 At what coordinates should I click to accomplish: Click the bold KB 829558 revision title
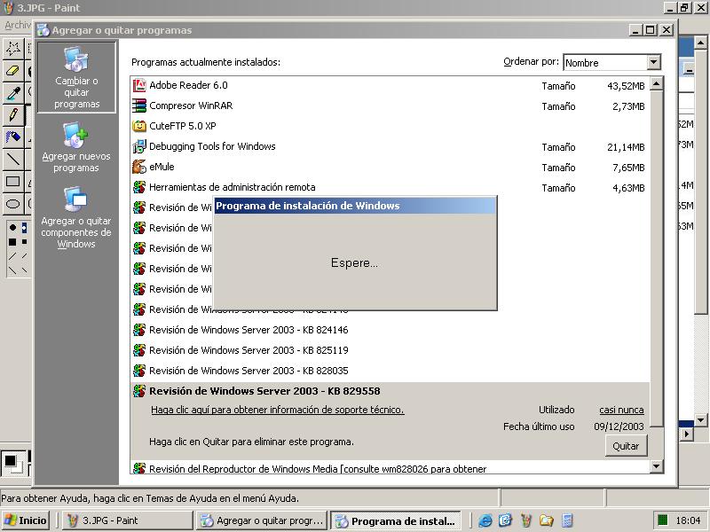[264, 391]
